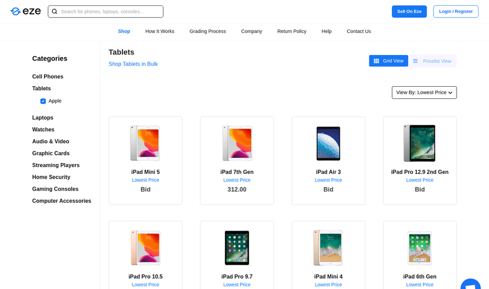Image resolution: width=489 pixels, height=289 pixels.
Task: Open the Shop tab
Action: click(124, 31)
